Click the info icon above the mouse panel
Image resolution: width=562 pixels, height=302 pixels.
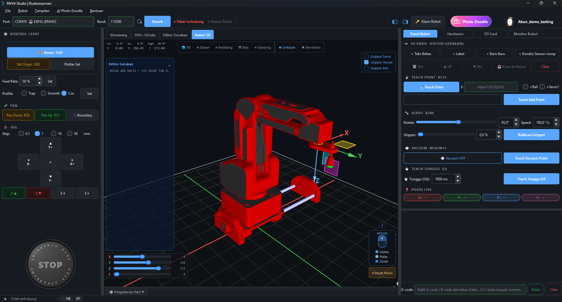(382, 225)
